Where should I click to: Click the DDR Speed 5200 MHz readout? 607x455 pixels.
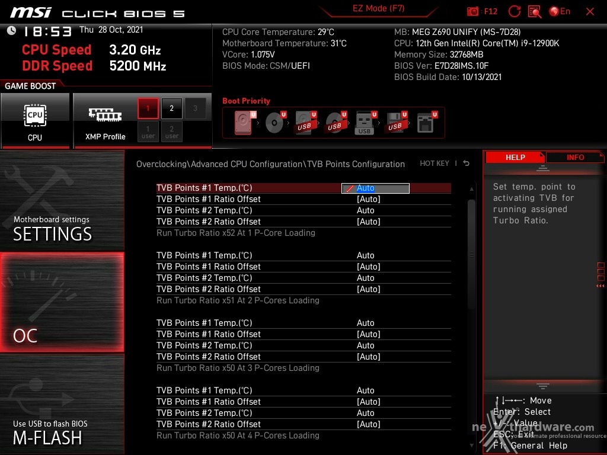coord(94,66)
